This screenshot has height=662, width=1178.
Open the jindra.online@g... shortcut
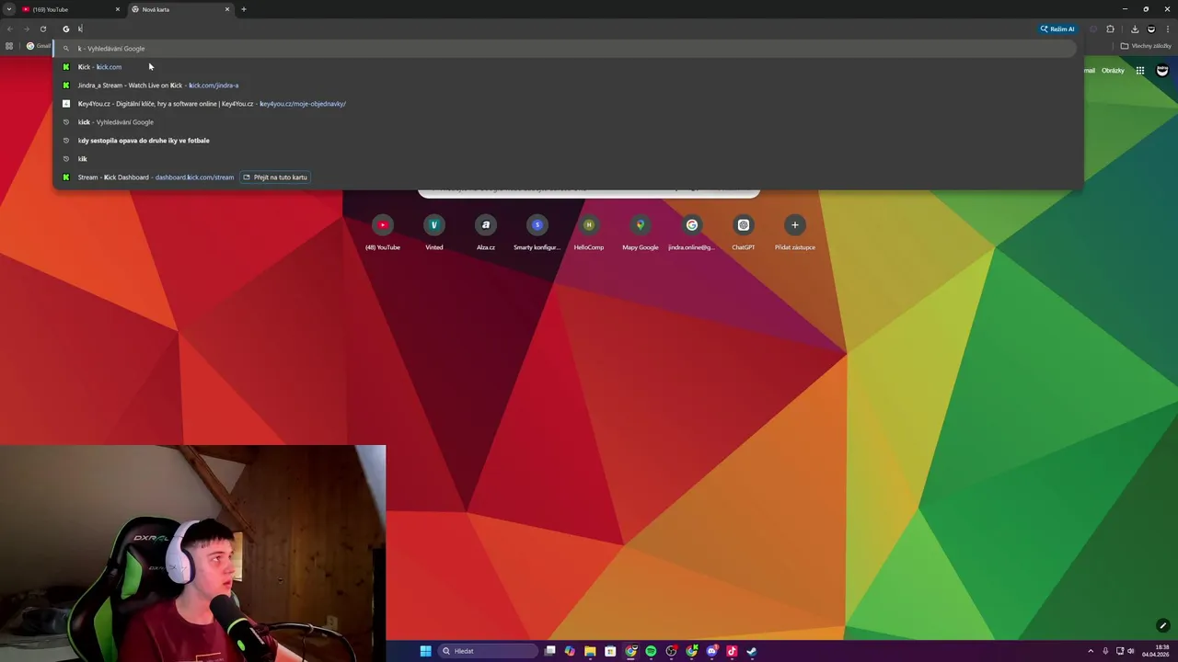point(692,232)
